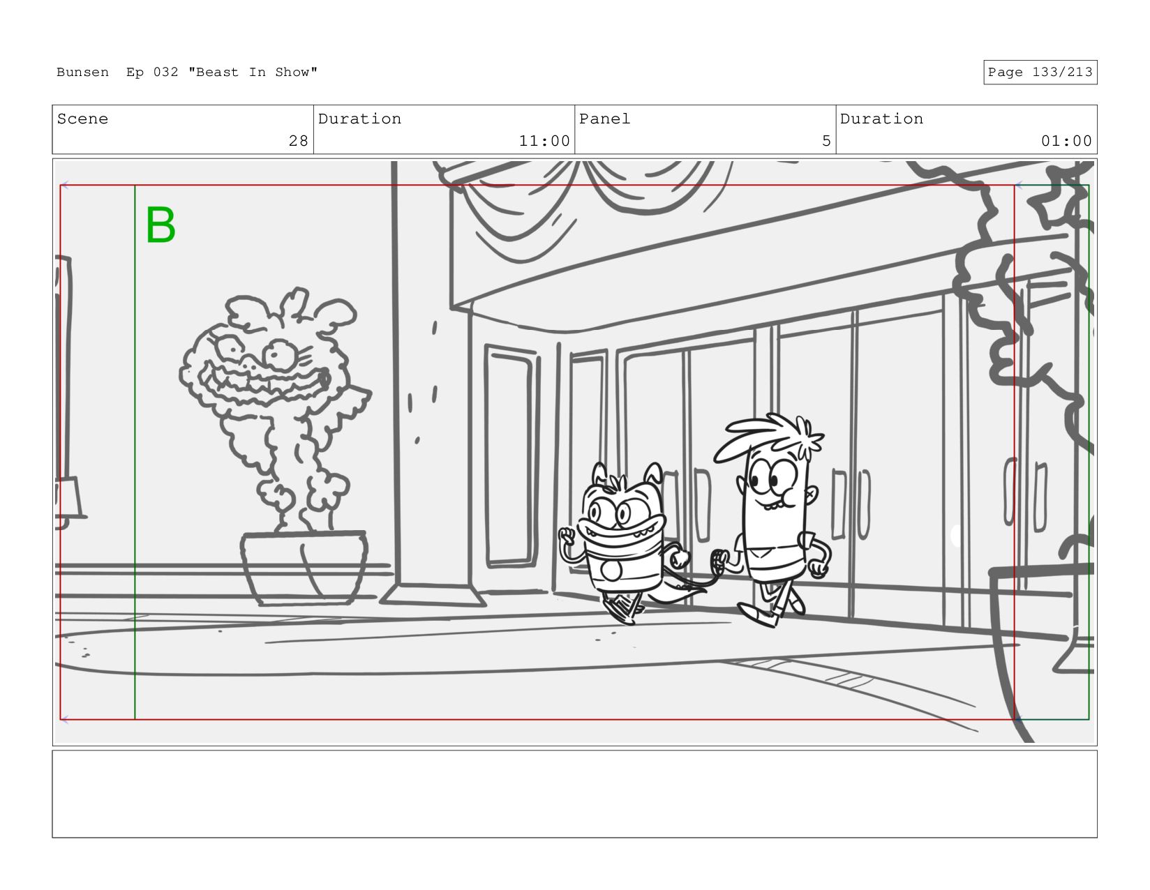Click the scene duration value '11:00'

click(x=544, y=141)
